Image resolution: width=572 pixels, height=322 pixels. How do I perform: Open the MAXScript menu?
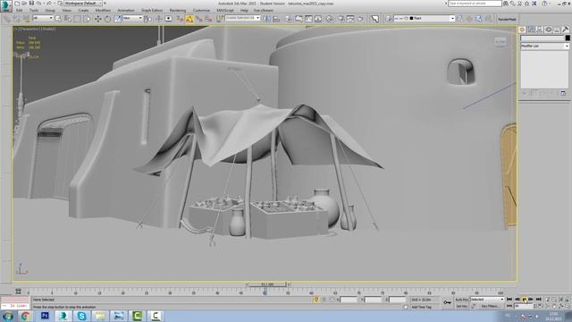coord(225,10)
